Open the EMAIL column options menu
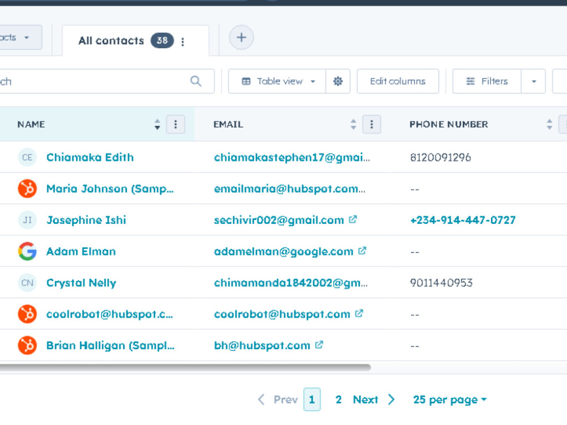567x425 pixels. click(x=371, y=124)
